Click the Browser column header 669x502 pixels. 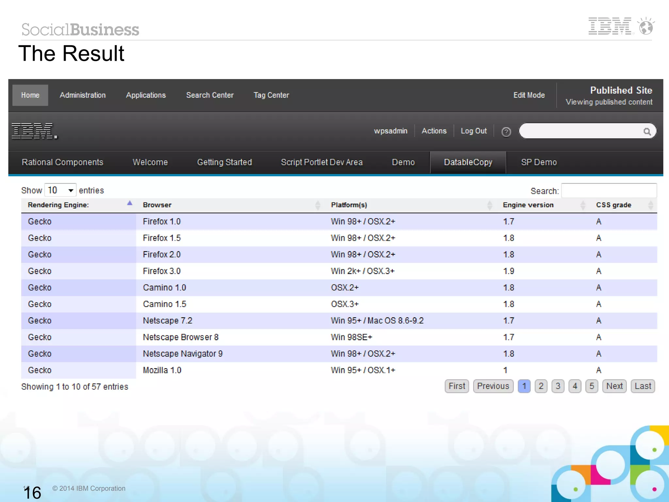[230, 205]
